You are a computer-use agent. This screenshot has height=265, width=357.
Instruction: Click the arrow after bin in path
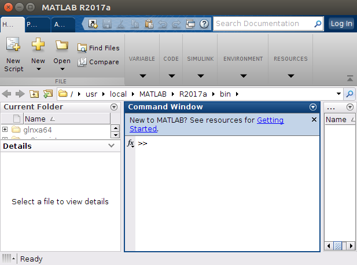(x=237, y=94)
